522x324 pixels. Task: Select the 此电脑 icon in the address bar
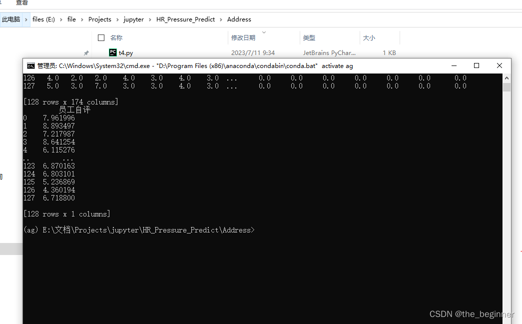coord(11,19)
